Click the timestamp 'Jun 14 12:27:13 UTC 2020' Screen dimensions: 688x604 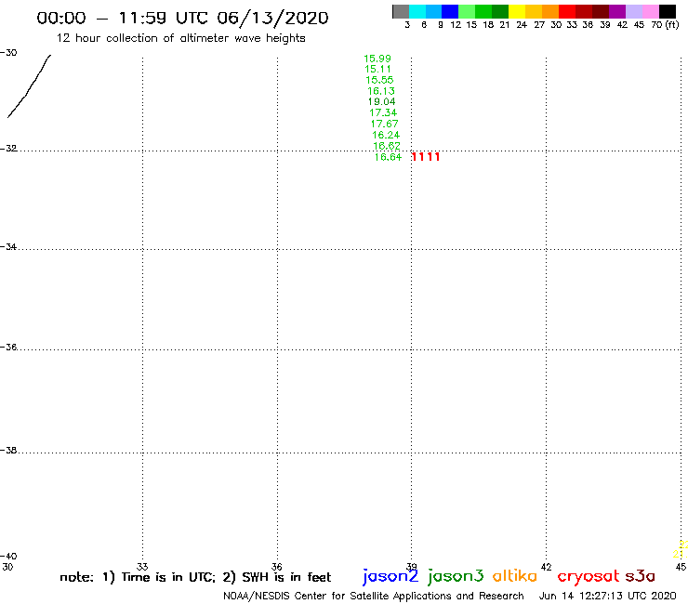(608, 596)
